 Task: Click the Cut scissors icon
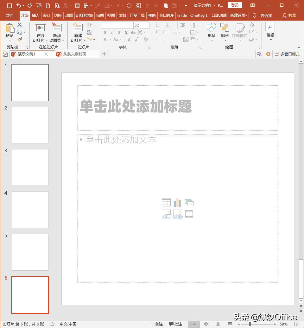[20, 25]
